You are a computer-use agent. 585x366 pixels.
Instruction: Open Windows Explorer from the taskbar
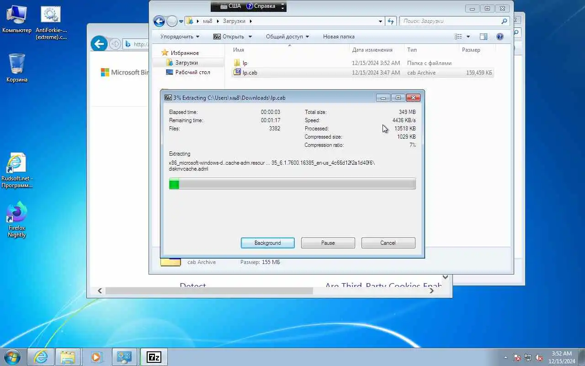68,357
